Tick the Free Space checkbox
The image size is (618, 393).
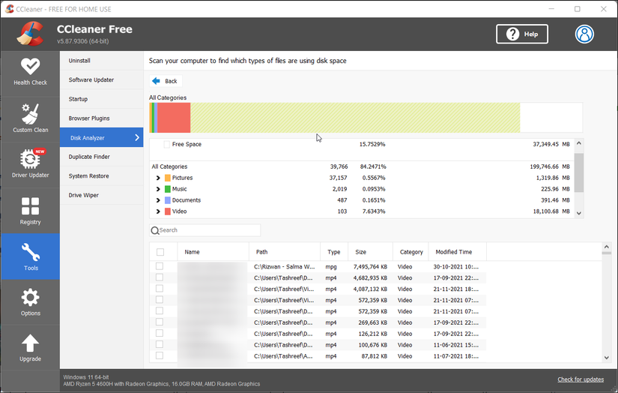pos(166,144)
